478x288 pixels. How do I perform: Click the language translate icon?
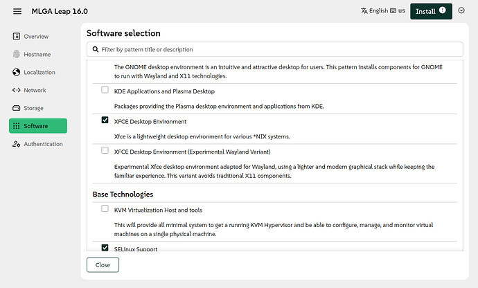364,11
